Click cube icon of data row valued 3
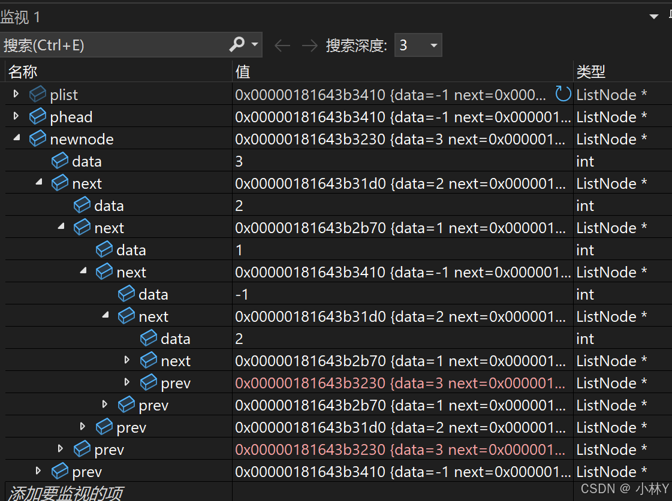 pos(60,161)
